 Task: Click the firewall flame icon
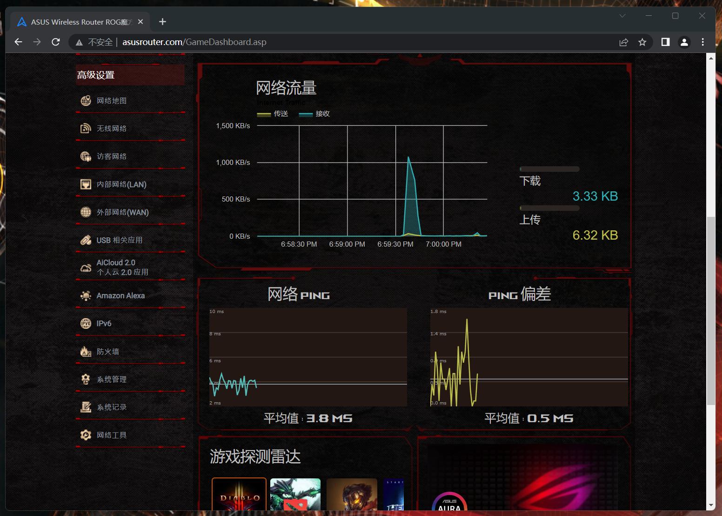click(86, 352)
